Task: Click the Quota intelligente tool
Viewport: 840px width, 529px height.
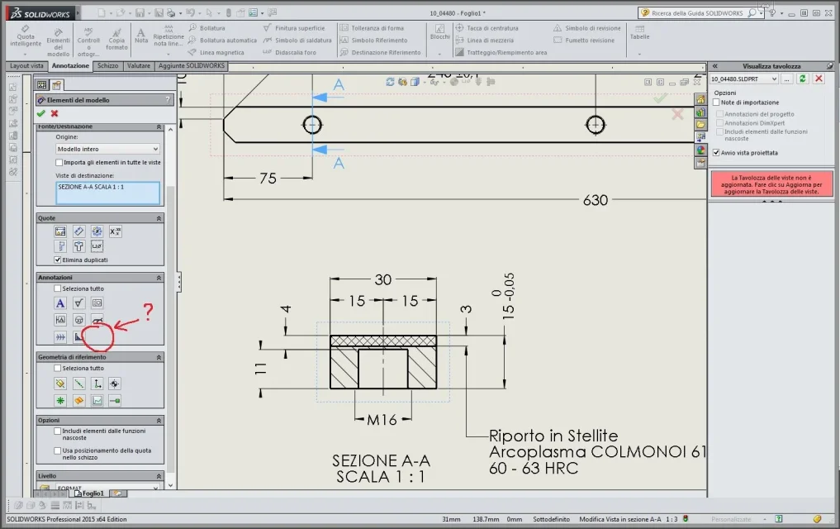Action: [x=25, y=36]
